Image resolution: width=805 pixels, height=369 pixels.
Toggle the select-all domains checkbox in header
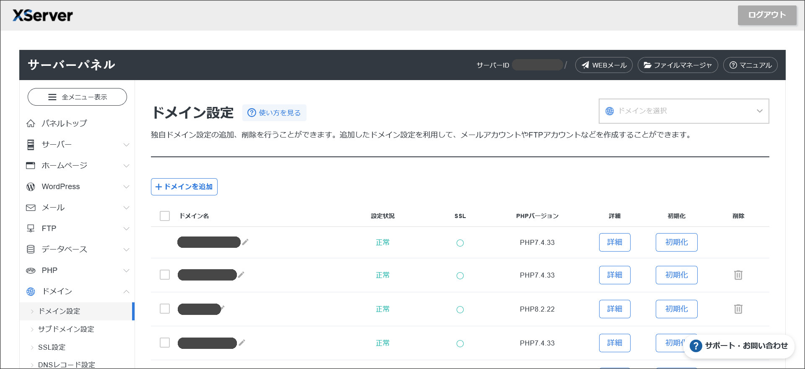165,216
